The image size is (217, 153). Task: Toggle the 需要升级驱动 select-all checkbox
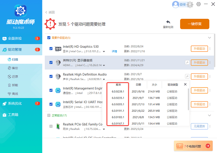point(49,38)
